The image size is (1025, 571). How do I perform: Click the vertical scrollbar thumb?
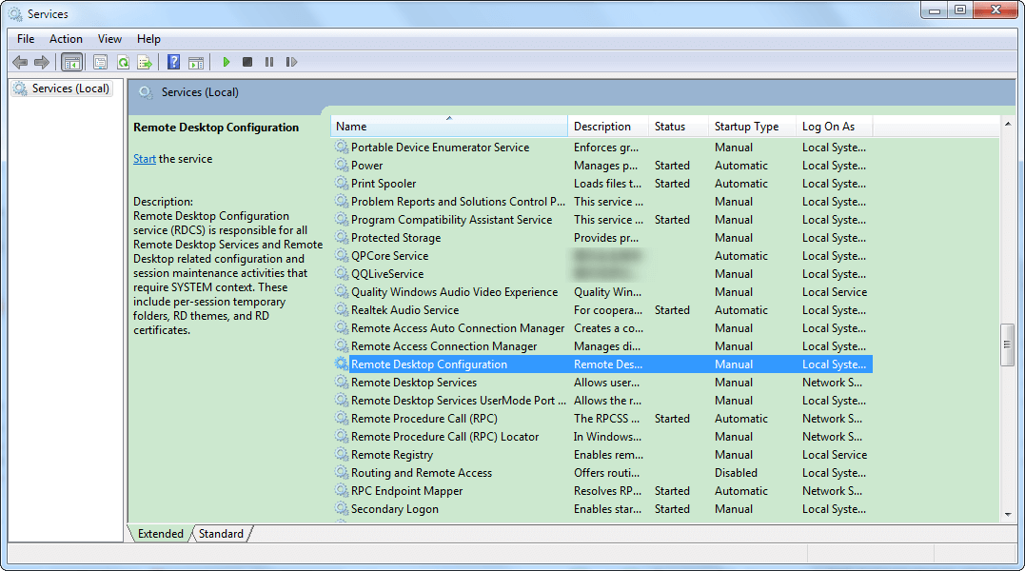(x=1007, y=345)
